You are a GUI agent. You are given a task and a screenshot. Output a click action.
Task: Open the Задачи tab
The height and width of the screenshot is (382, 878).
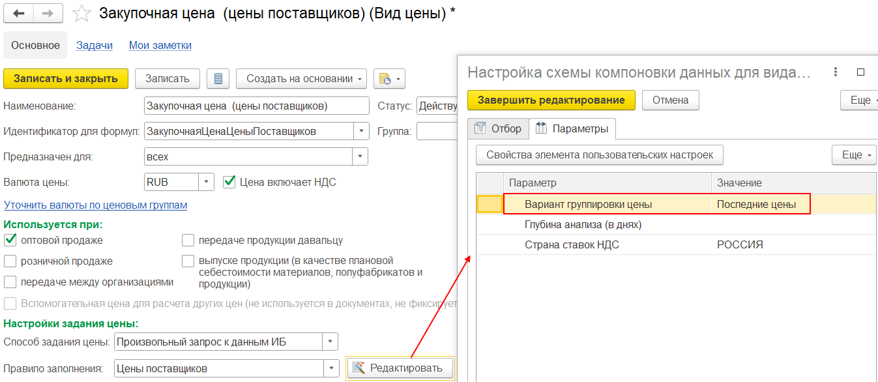95,45
